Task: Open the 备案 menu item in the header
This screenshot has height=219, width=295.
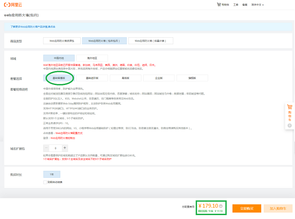Action: click(x=245, y=5)
